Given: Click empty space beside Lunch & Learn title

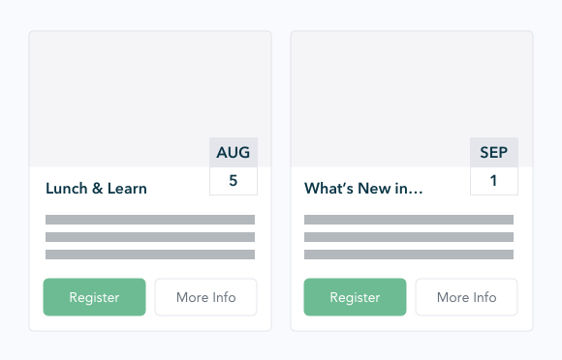Looking at the screenshot, I should 178,189.
